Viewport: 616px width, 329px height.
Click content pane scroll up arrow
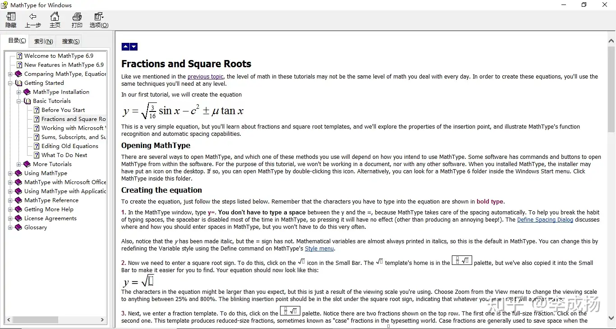(x=611, y=41)
